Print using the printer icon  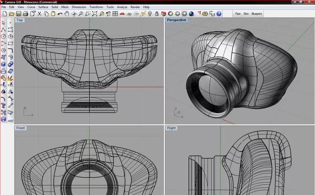25,14
